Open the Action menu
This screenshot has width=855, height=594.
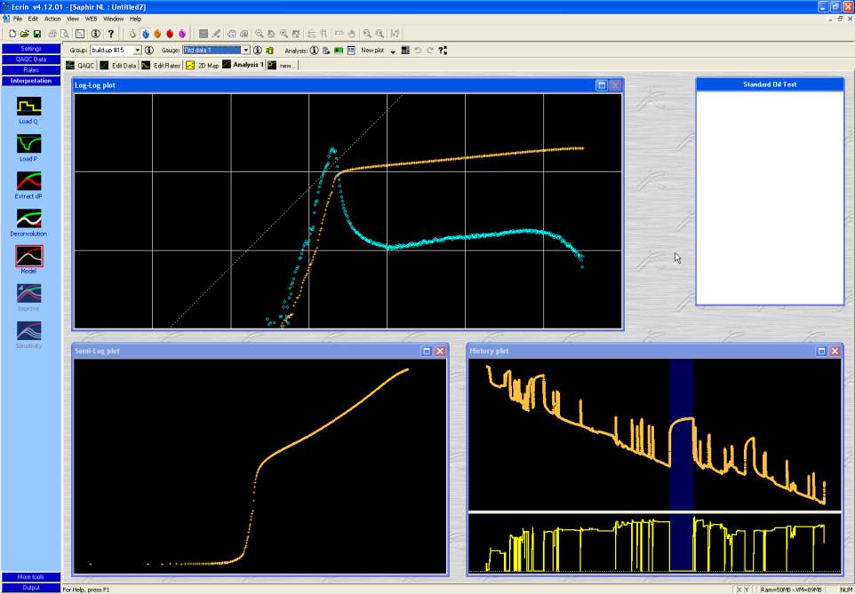point(52,19)
